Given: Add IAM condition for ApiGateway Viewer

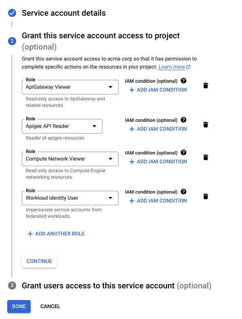Looking at the screenshot, I should pyautogui.click(x=158, y=90).
